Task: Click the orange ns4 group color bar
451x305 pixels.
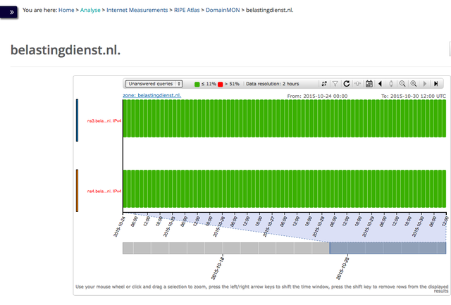Action: pos(77,191)
